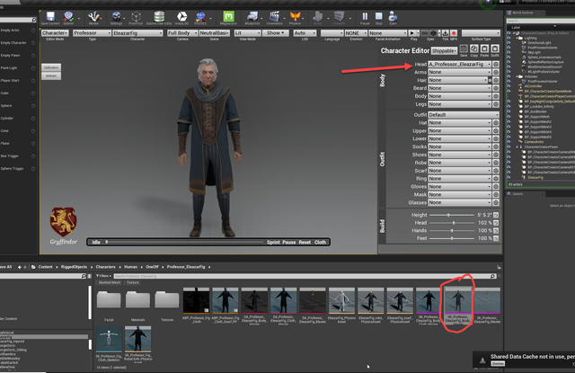Open the Shippable dropdown in Character Editor

point(444,51)
